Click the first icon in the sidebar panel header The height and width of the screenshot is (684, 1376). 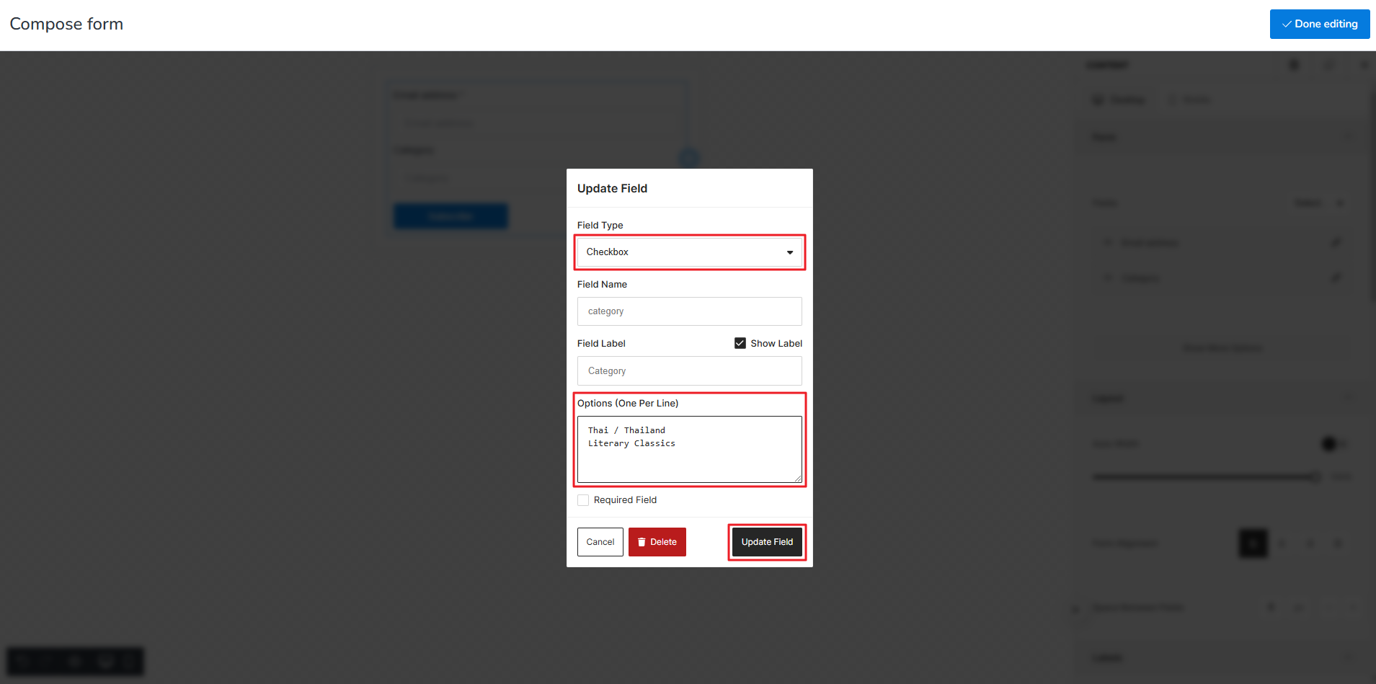click(x=1294, y=65)
